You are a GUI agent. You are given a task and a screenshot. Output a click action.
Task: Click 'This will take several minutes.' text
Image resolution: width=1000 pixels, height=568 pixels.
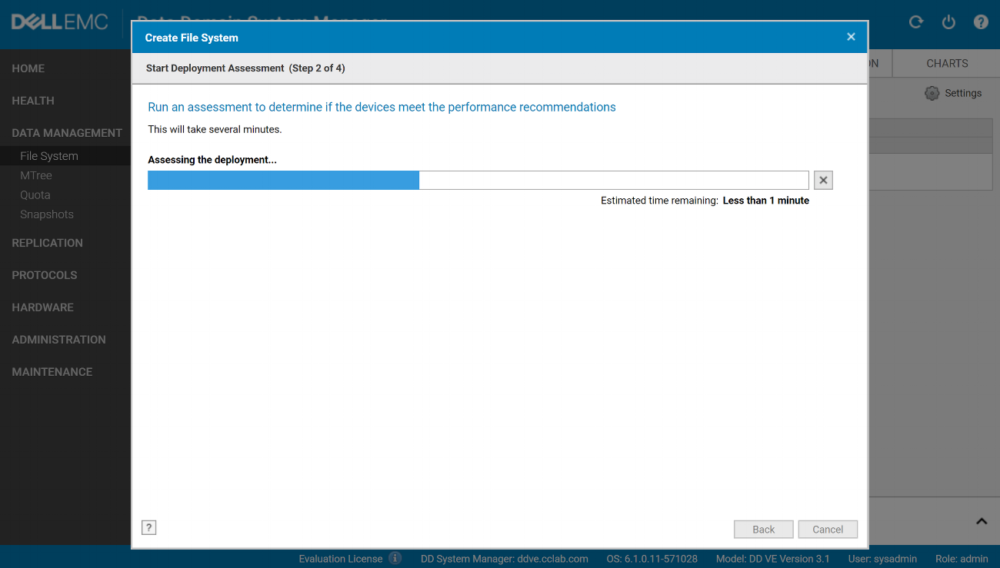click(x=215, y=129)
